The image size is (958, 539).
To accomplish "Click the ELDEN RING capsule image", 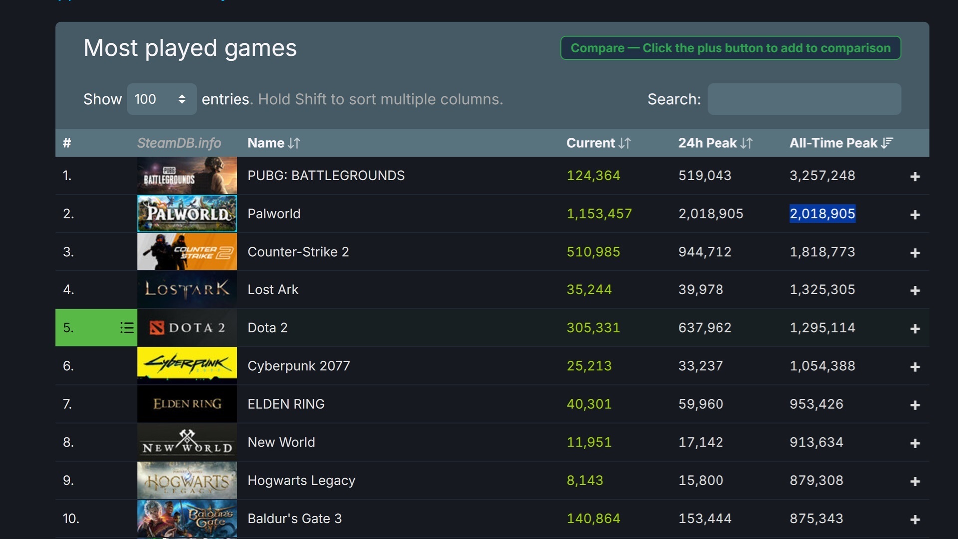I will (187, 404).
